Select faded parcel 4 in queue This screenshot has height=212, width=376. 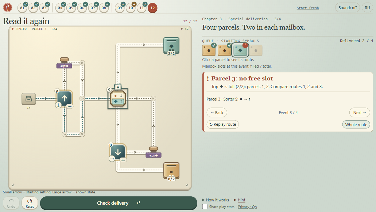[x=256, y=50]
